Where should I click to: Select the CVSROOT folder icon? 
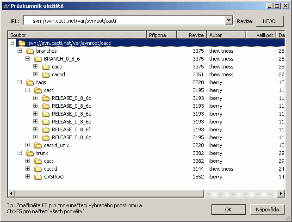point(38,177)
